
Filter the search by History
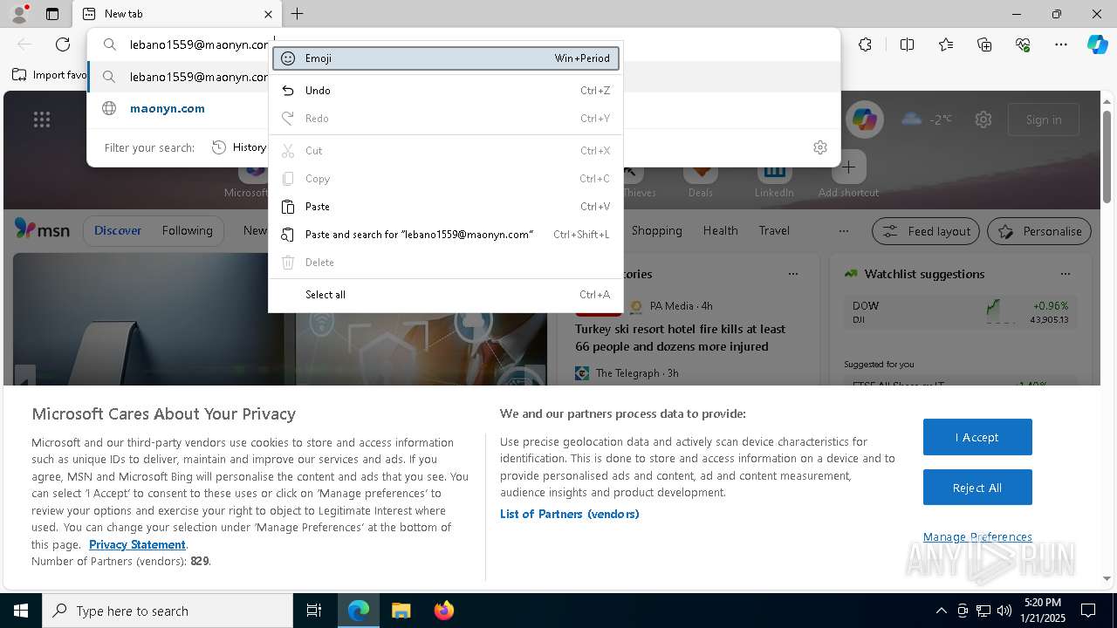239,147
